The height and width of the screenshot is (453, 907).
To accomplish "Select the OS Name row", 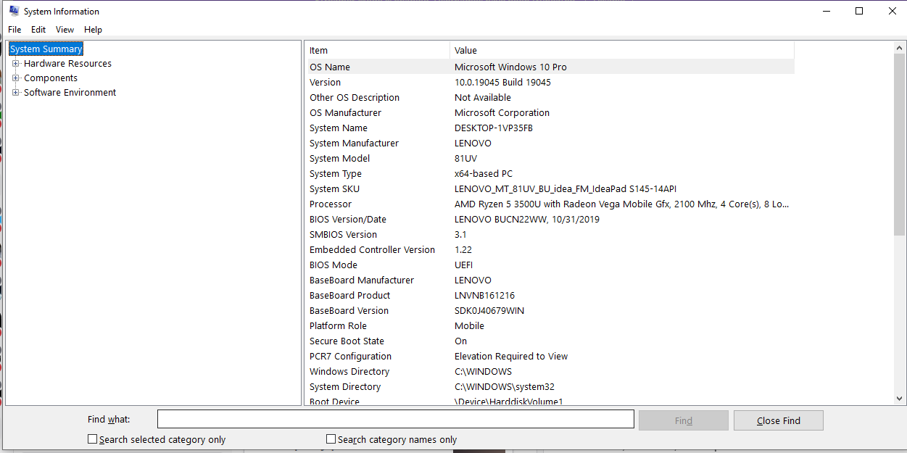I will coord(550,67).
